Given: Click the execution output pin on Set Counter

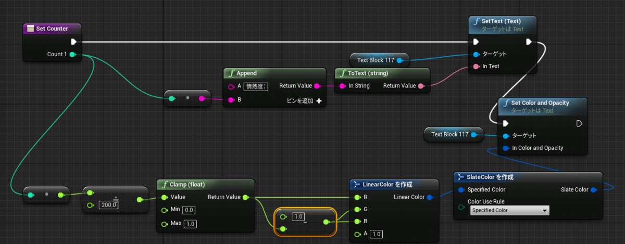Looking at the screenshot, I should point(74,42).
